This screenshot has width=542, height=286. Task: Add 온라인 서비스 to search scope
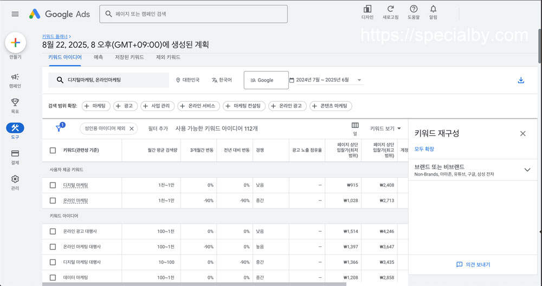coord(198,106)
